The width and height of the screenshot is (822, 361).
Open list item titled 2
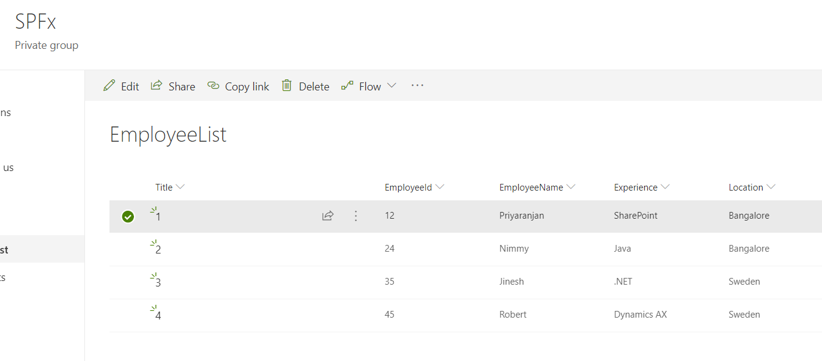[x=158, y=250]
